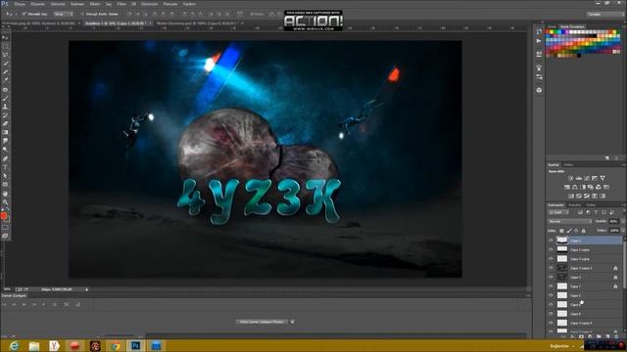Open the Katman menu
Image resolution: width=627 pixels, height=352 pixels.
tap(77, 4)
